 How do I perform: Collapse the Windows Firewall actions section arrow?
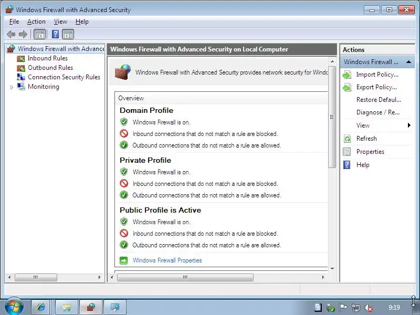pyautogui.click(x=408, y=62)
